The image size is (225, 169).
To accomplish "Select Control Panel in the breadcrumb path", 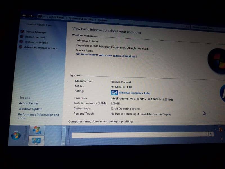I will click(55, 17).
